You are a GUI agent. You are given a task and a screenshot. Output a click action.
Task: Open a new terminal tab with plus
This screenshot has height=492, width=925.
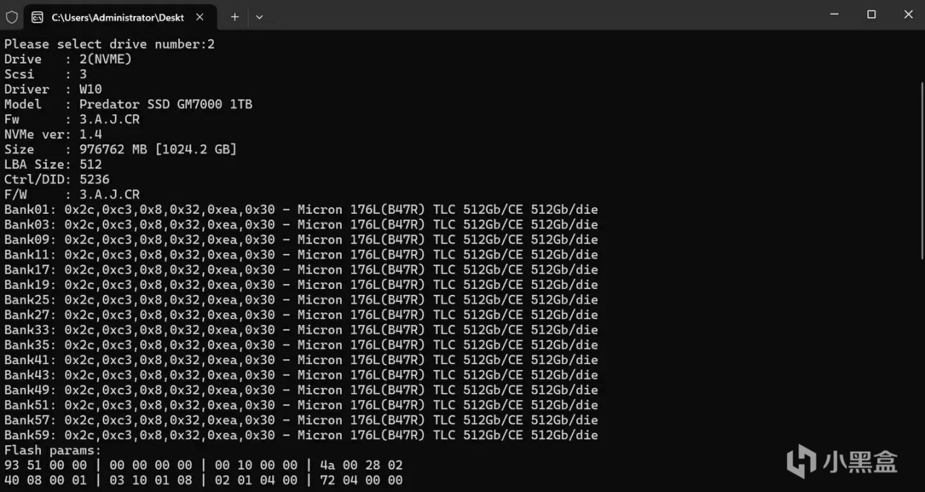click(235, 17)
